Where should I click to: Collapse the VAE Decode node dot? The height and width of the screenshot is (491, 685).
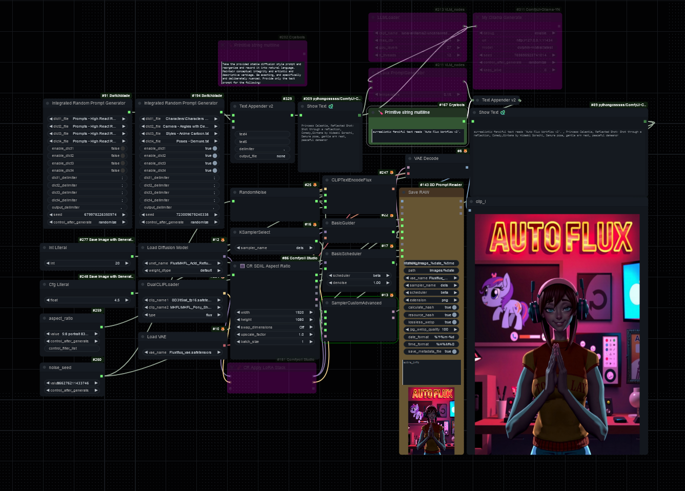(410, 158)
